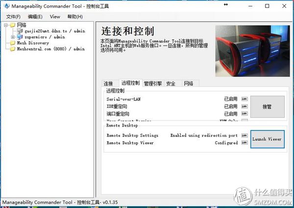
Task: Collapse the 网络 root tree node
Action: coord(6,25)
